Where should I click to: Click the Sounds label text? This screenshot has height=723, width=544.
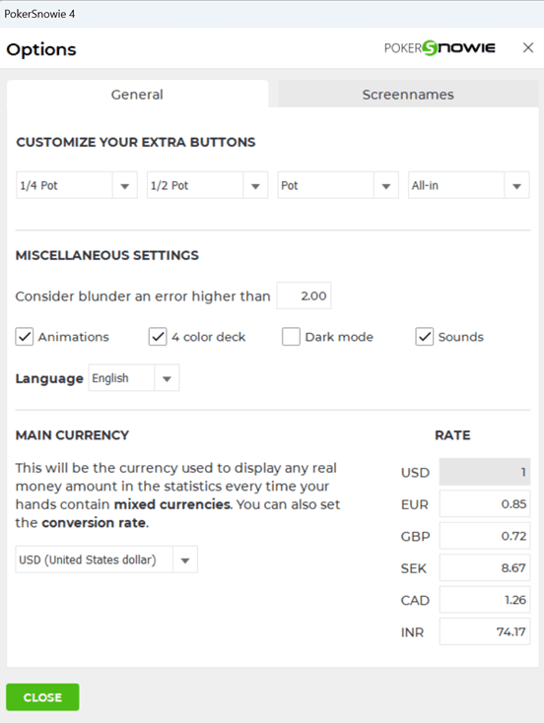(x=461, y=337)
